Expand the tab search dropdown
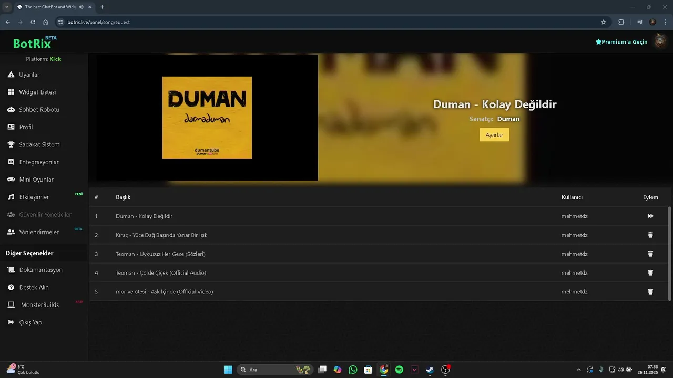 pyautogui.click(x=7, y=7)
